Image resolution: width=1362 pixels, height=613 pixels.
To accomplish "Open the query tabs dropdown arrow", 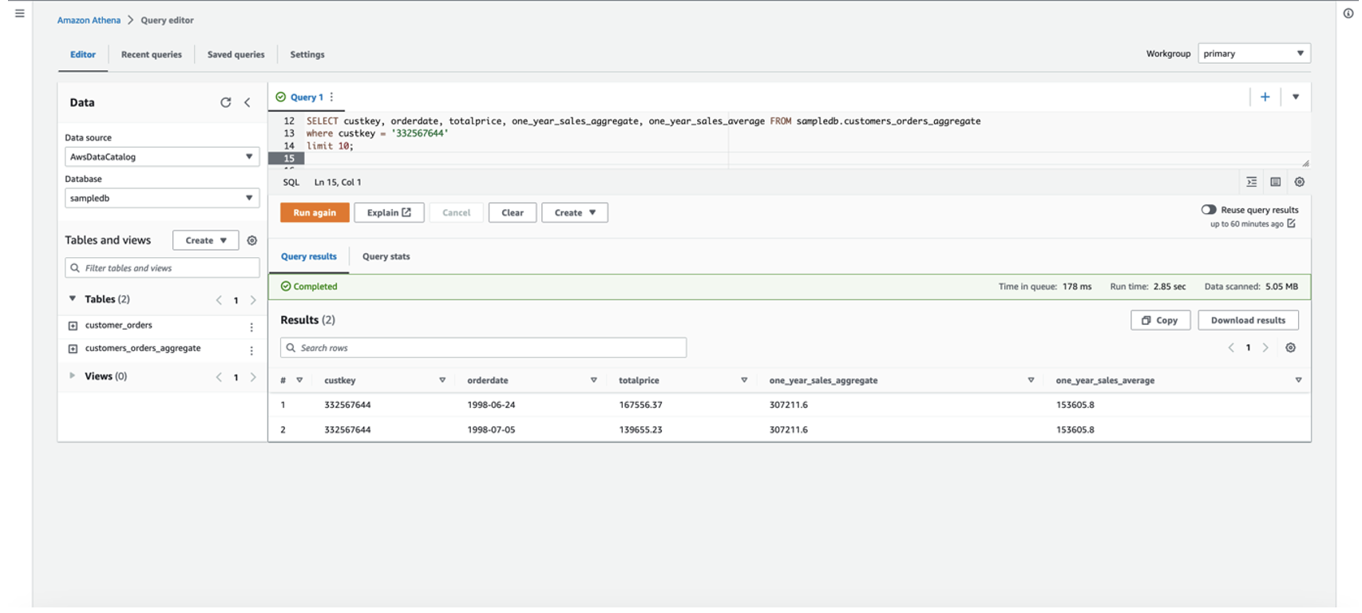I will (1296, 97).
